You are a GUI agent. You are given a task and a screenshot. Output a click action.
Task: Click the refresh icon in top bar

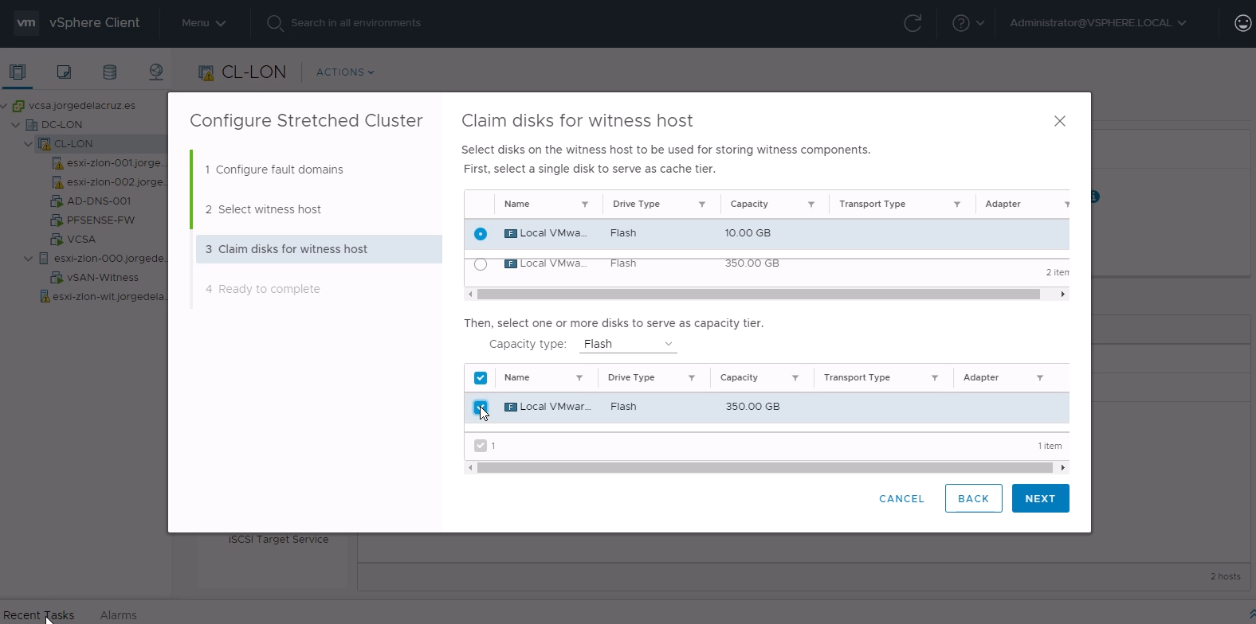(x=913, y=23)
